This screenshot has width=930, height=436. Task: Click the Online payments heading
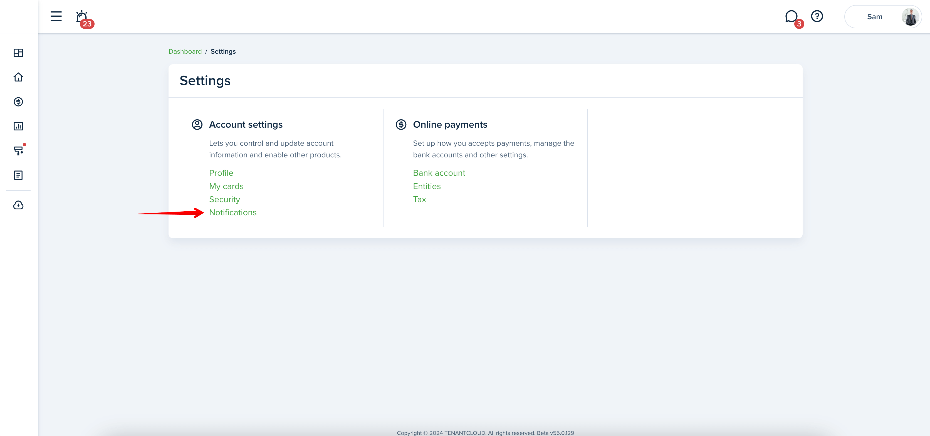[x=450, y=125]
